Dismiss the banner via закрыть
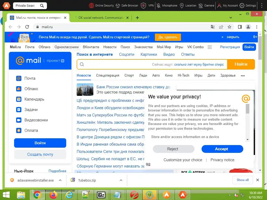This screenshot has width=267, height=200. (x=233, y=37)
